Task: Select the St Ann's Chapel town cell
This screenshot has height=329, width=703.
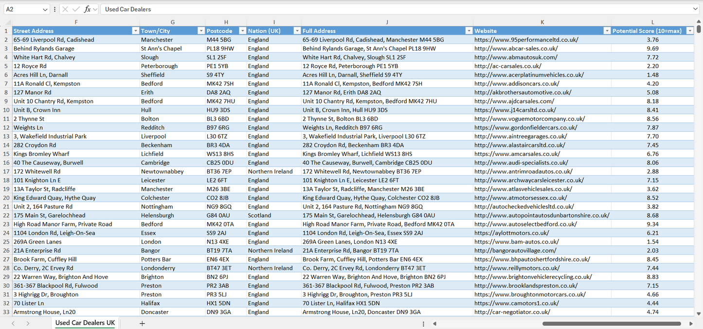Action: point(172,49)
